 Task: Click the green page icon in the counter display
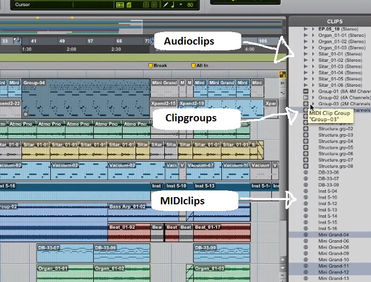click(129, 5)
